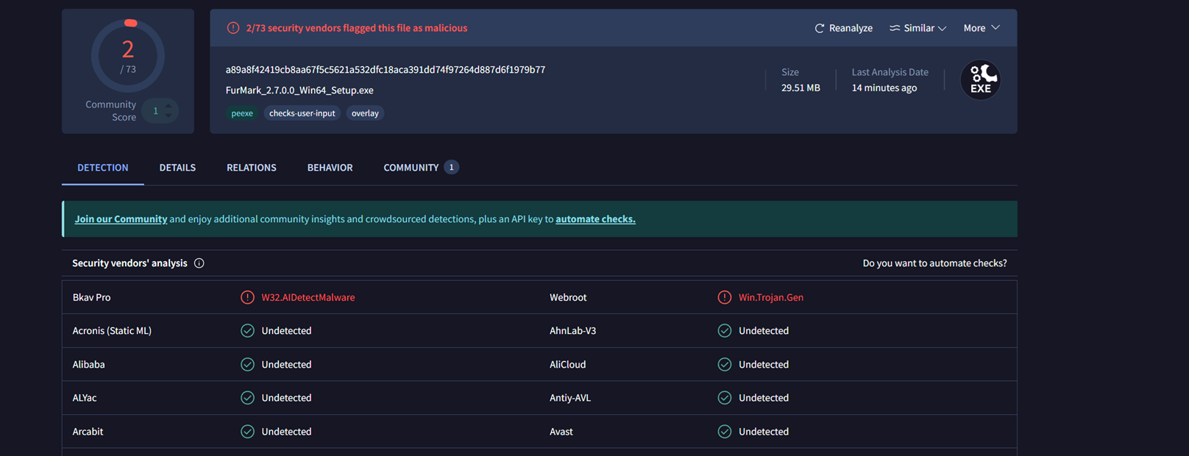
Task: Select the checks-user-input tag
Action: [x=302, y=113]
